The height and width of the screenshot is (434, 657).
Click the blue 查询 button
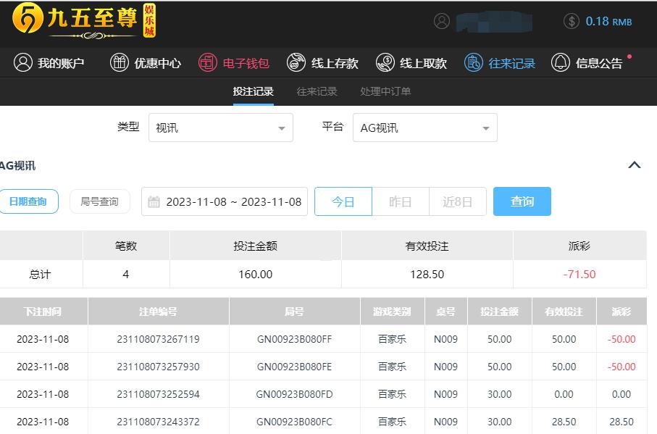522,201
